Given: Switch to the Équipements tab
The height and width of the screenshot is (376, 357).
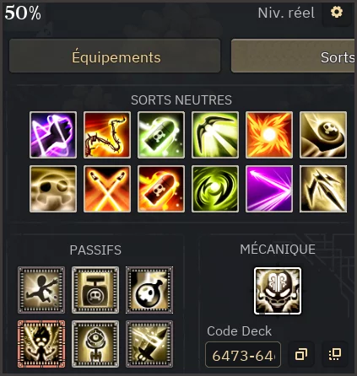Looking at the screenshot, I should coord(115,56).
